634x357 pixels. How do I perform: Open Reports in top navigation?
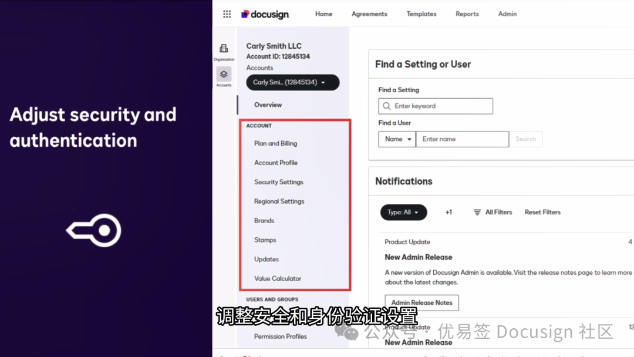tap(467, 14)
